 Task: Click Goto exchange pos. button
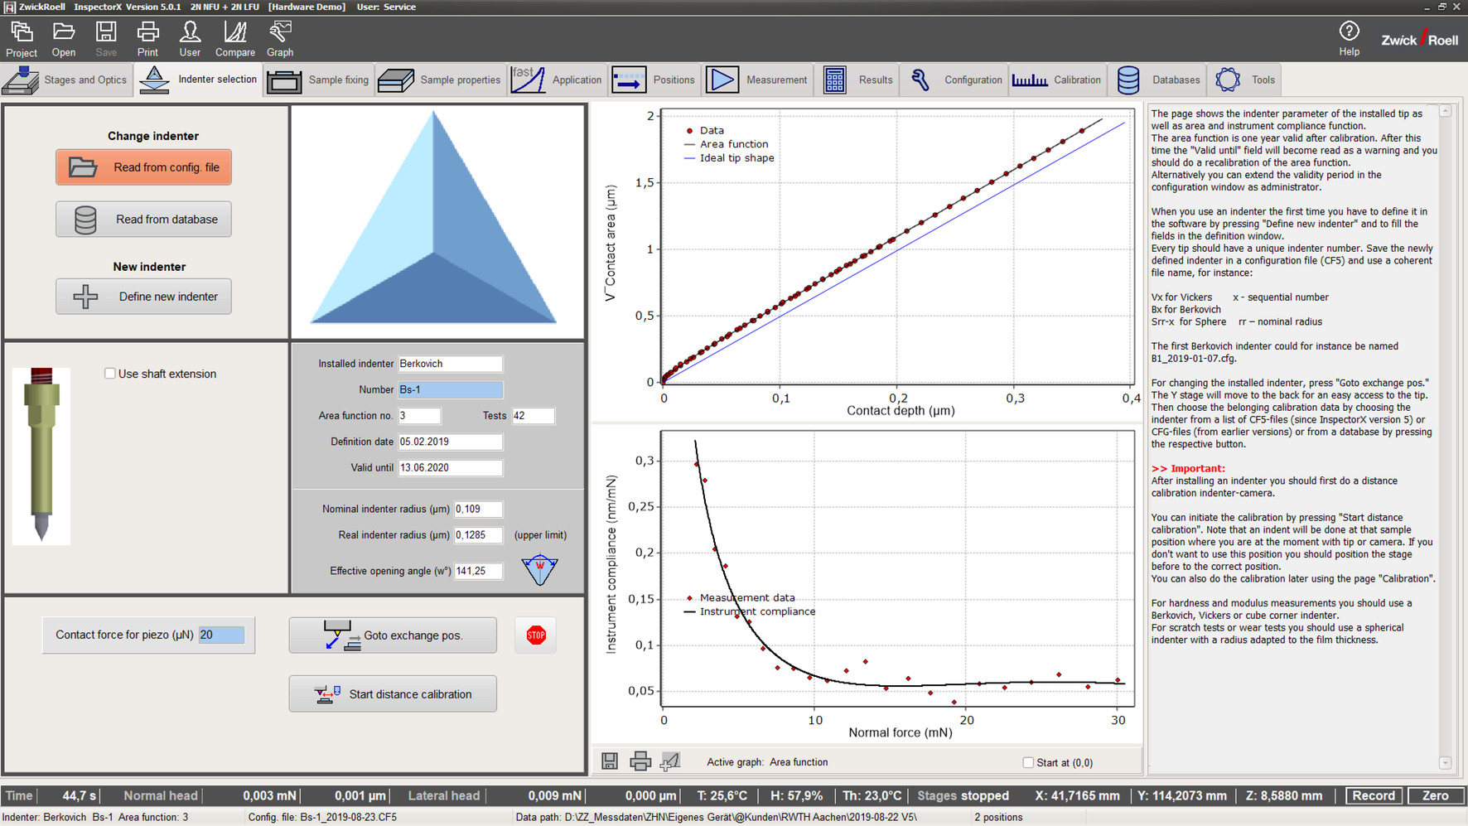point(393,635)
